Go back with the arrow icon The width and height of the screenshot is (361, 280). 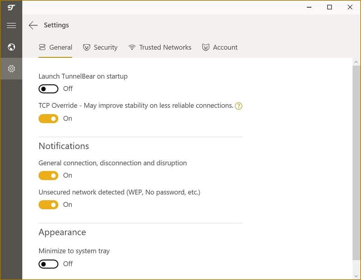click(x=33, y=25)
